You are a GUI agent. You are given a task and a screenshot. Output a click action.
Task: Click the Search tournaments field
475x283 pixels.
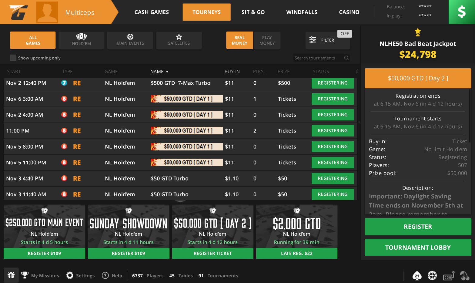click(318, 58)
